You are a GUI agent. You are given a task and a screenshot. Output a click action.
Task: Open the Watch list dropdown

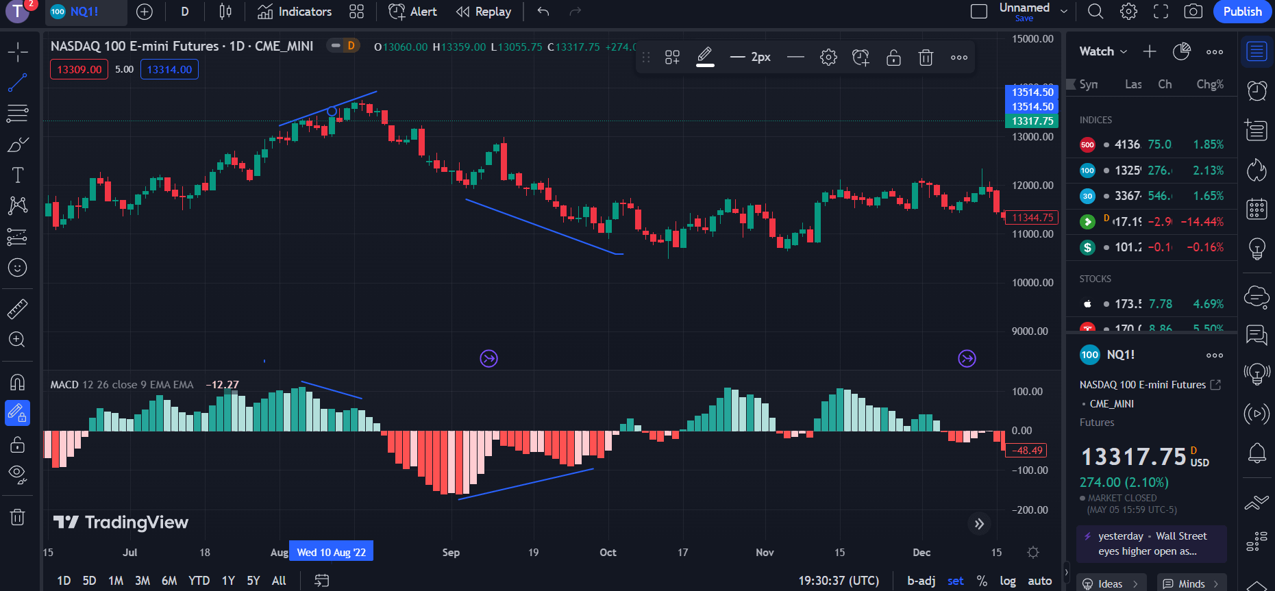(1103, 51)
